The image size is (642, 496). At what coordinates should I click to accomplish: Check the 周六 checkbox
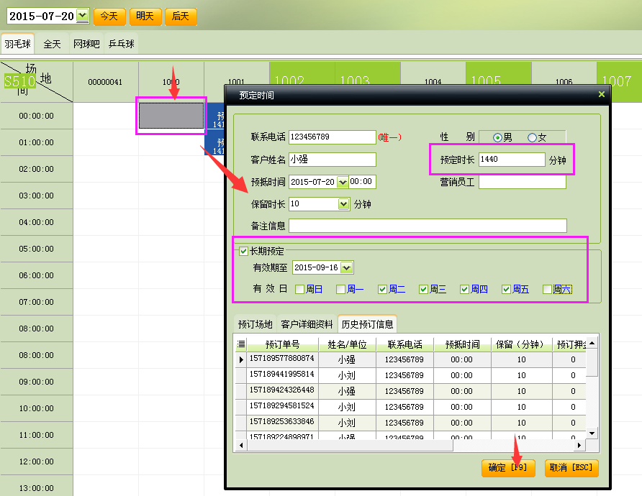point(547,290)
